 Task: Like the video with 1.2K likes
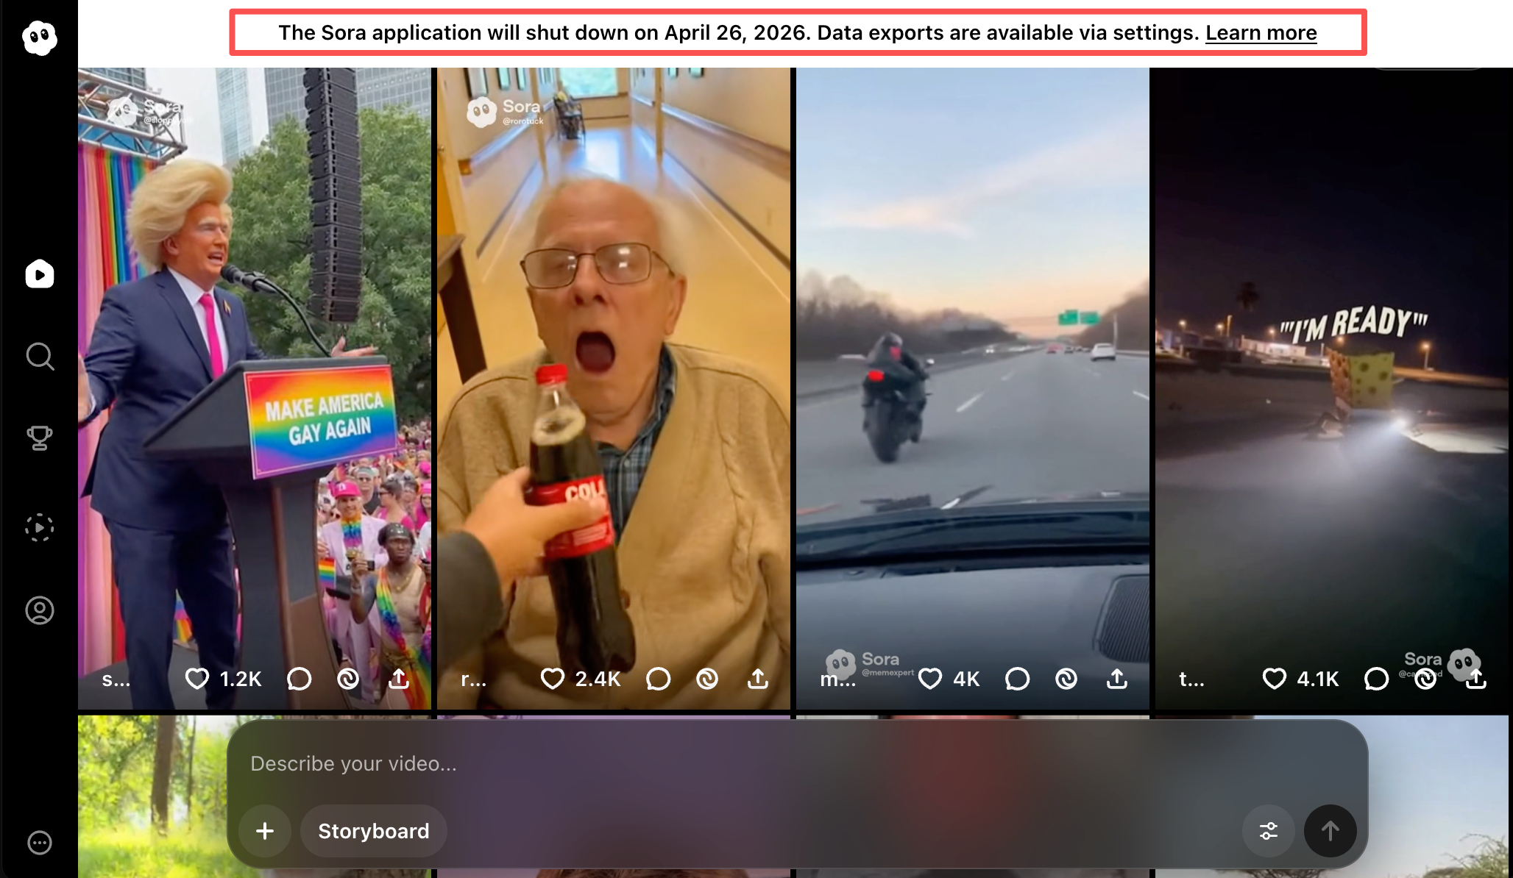tap(197, 678)
